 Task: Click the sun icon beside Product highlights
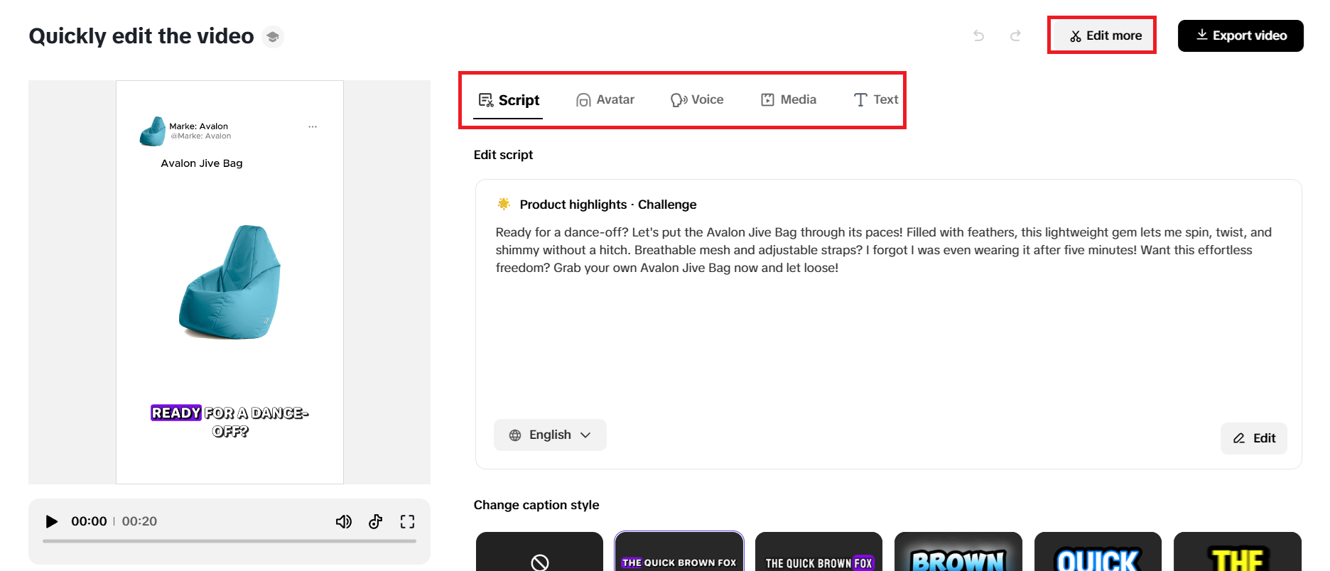click(504, 204)
